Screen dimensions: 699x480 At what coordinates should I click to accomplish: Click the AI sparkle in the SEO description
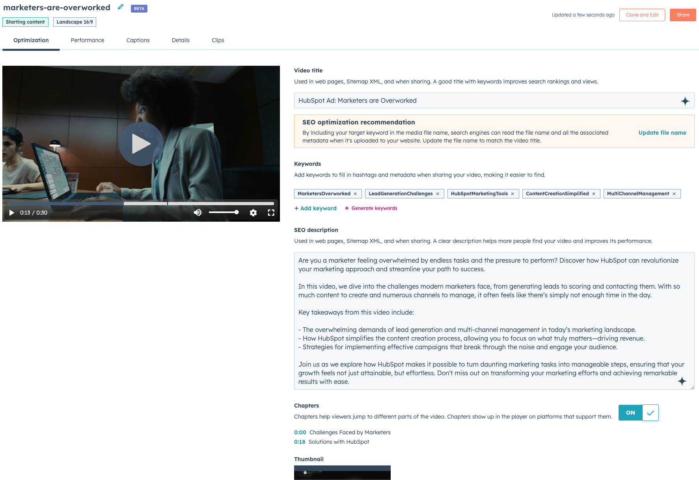[682, 381]
